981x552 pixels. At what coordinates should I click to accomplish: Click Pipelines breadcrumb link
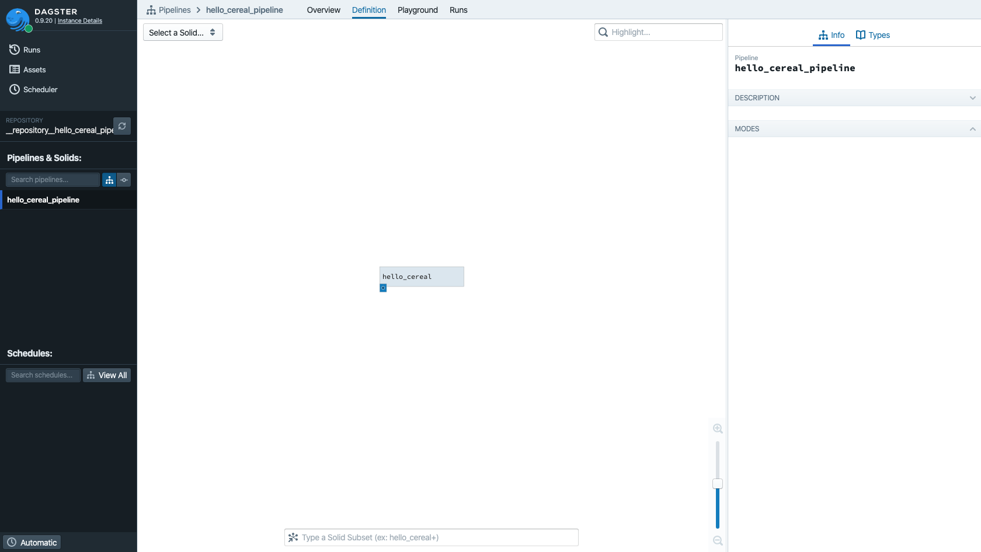click(175, 10)
